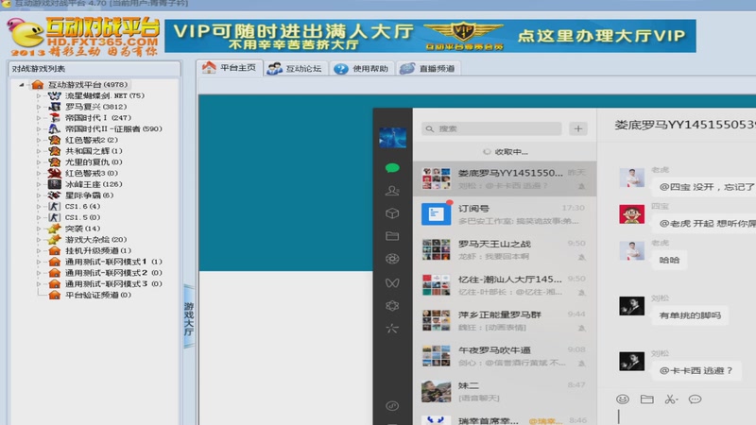Click the butterfly-shaped icon in WeChat sidebar
The image size is (756, 425).
click(392, 282)
